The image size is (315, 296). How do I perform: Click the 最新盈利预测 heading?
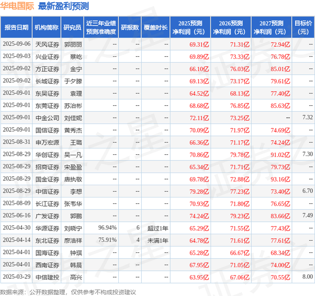click(x=63, y=6)
